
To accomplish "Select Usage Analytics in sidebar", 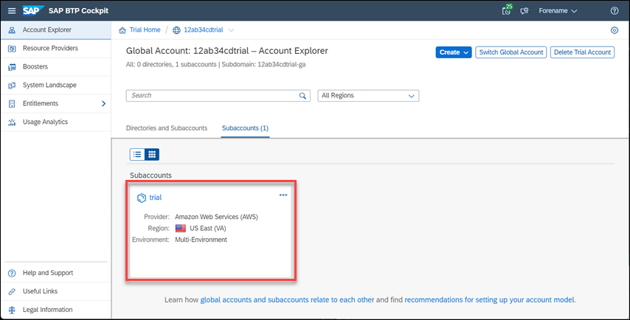I will click(x=55, y=122).
